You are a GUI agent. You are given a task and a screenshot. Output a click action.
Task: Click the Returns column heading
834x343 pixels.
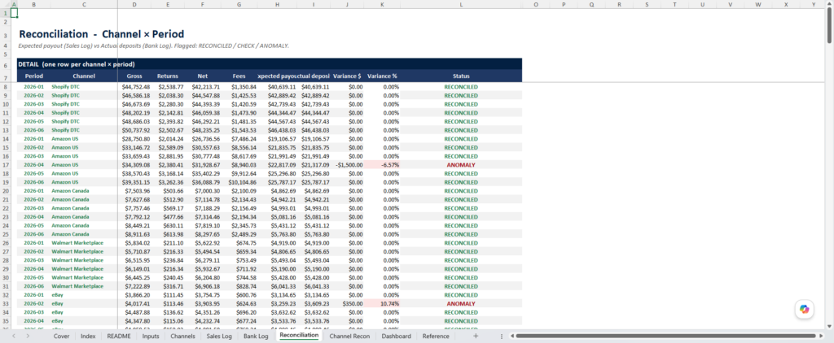point(168,76)
